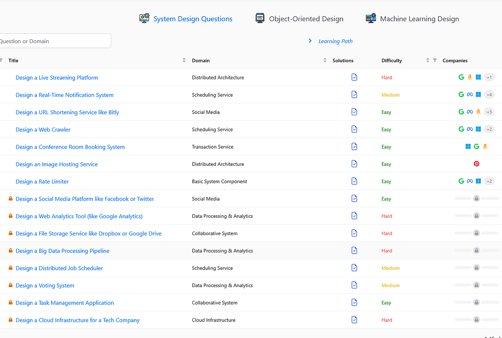Screen dimensions: 502x338
Task: Switch to Machine Learning Design tab
Action: coord(412,19)
